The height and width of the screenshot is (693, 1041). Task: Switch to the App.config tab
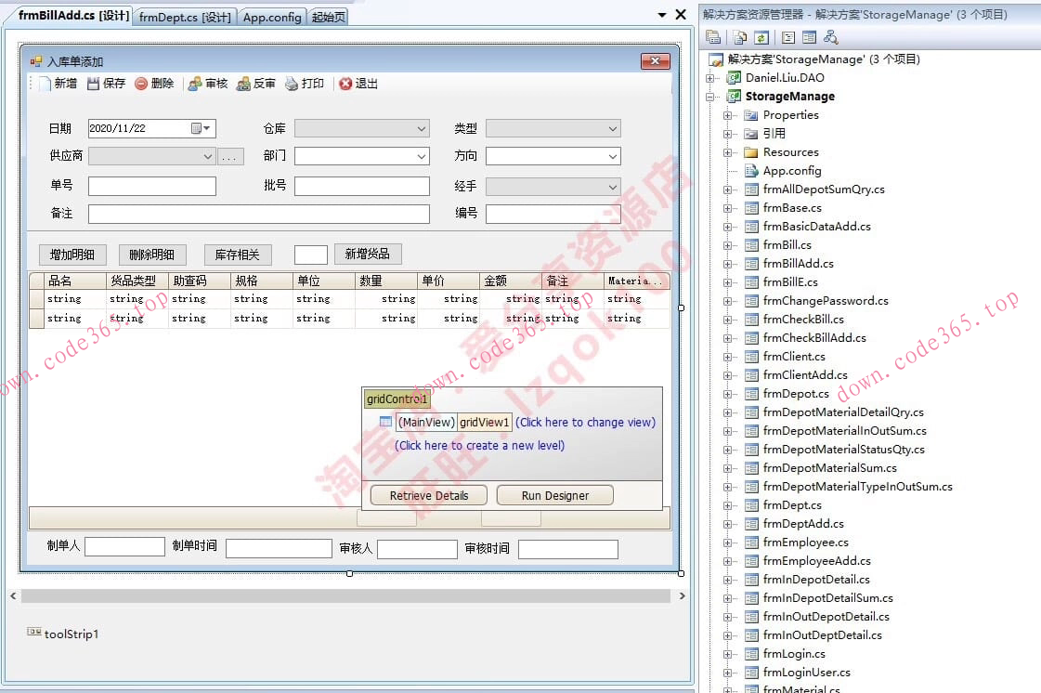pos(272,17)
